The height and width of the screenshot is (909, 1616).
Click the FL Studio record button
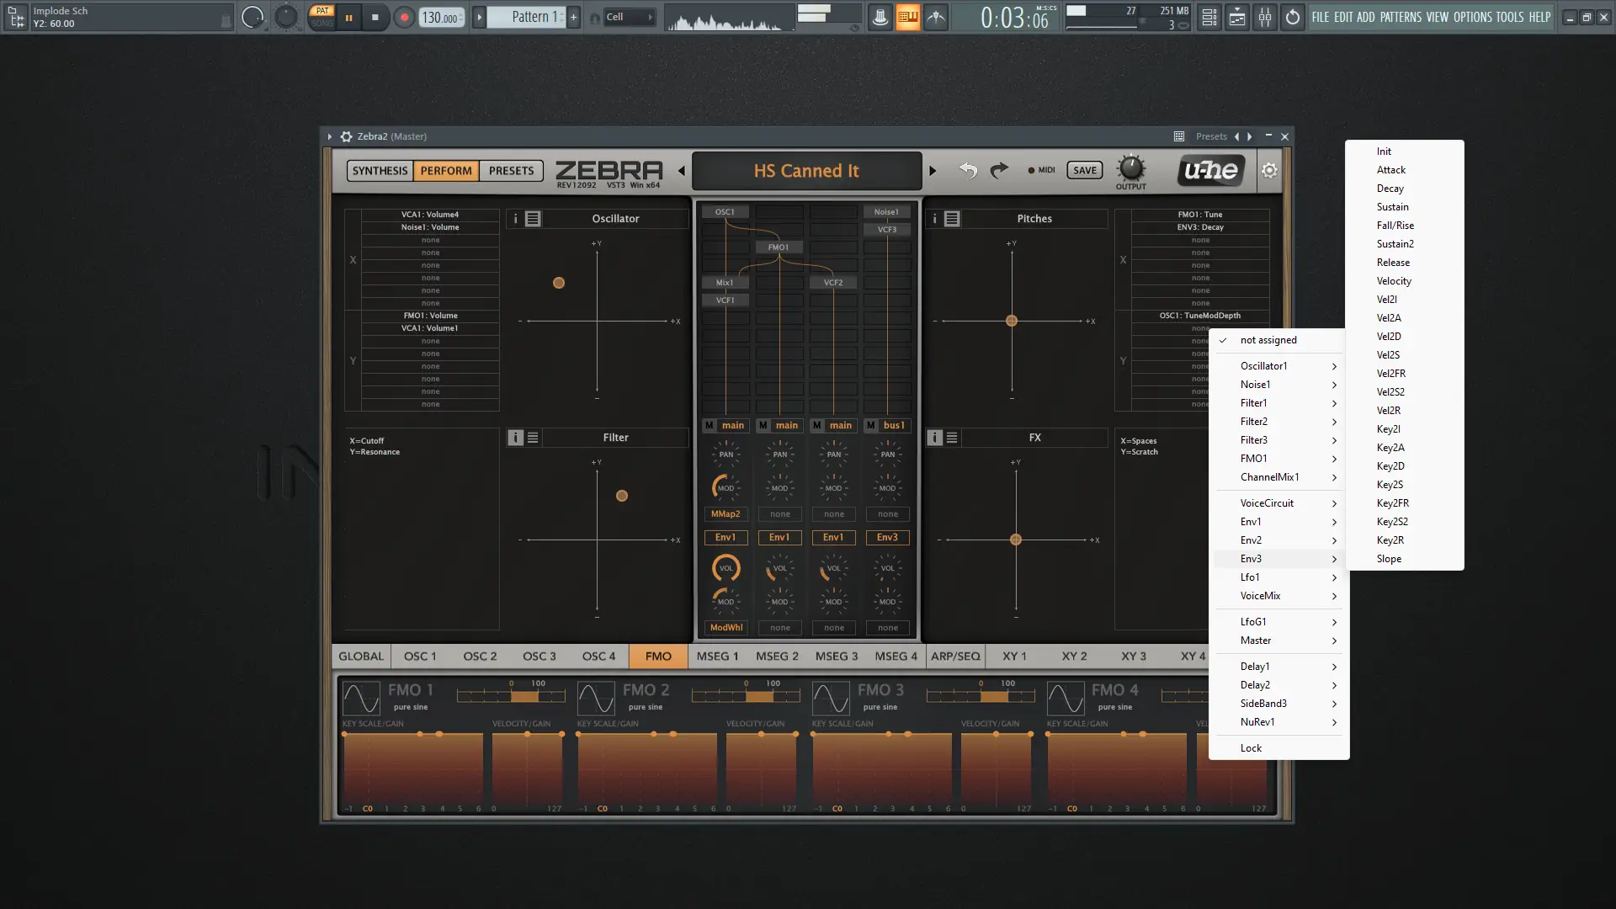click(404, 17)
